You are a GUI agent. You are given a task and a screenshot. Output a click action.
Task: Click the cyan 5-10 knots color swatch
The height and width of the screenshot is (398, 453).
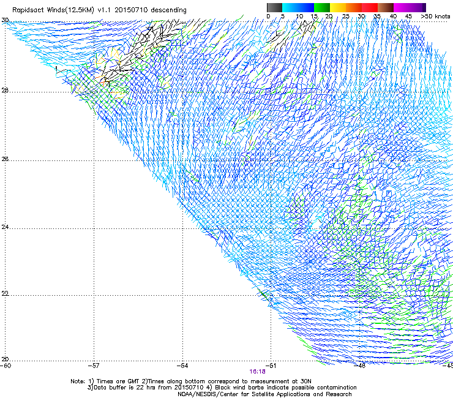point(290,7)
